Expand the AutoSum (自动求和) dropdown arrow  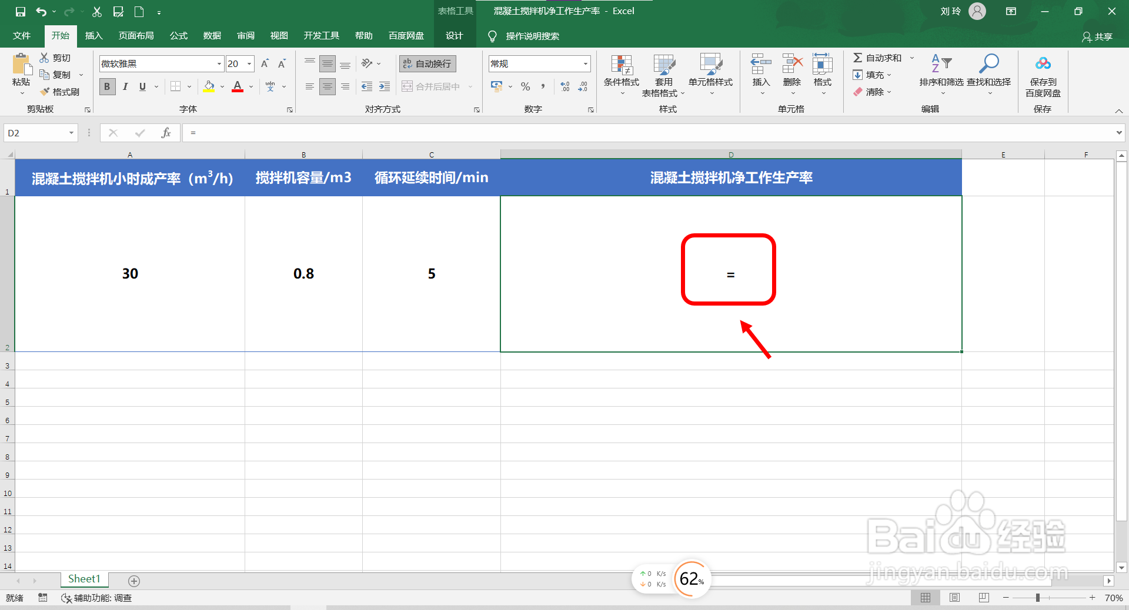pos(912,58)
